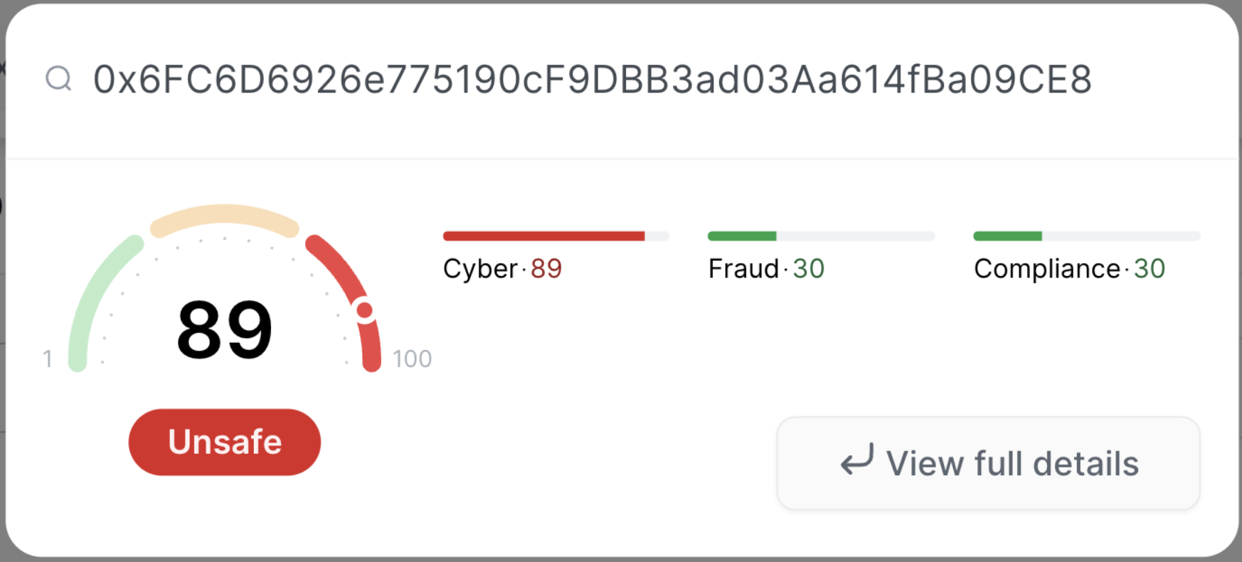Click the return arrow icon in View full details
This screenshot has height=562, width=1242.
coord(858,461)
